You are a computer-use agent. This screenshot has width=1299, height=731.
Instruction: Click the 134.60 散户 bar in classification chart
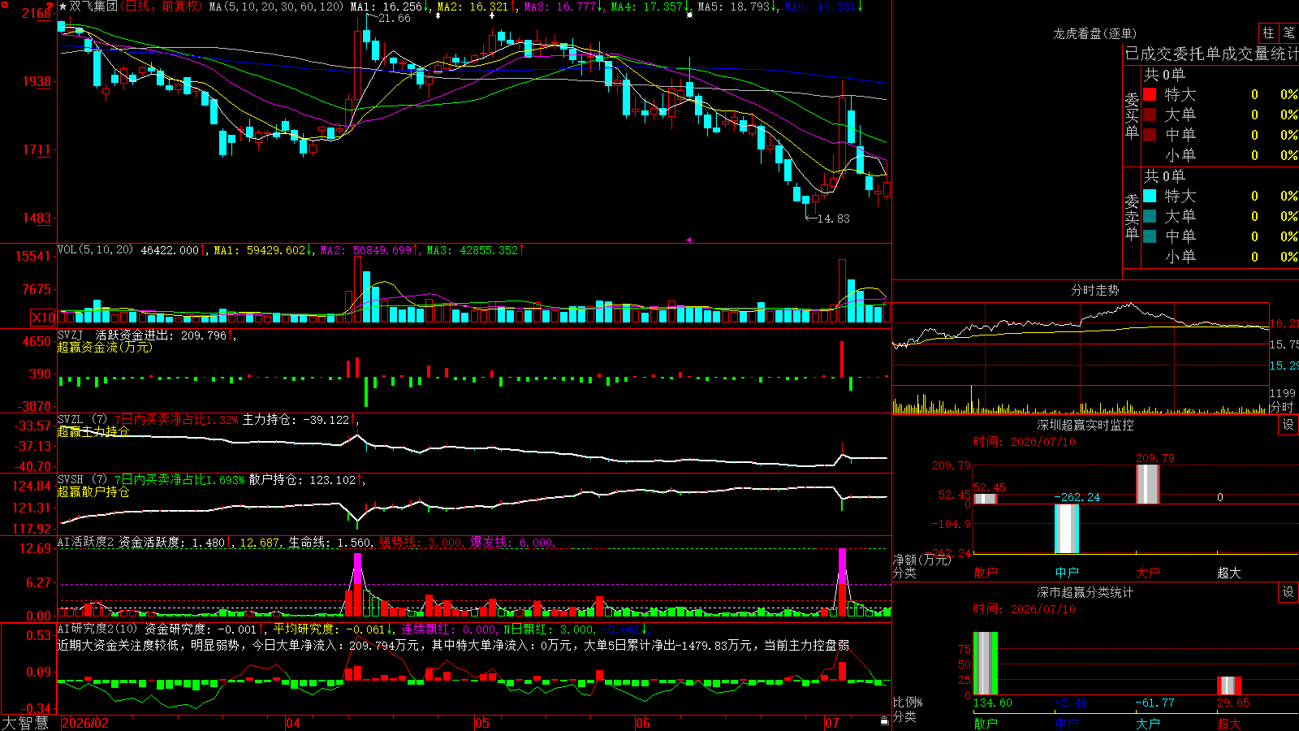coord(986,664)
